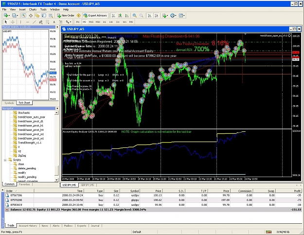Toggle the Expert Advisors button

pyautogui.click(x=95, y=16)
